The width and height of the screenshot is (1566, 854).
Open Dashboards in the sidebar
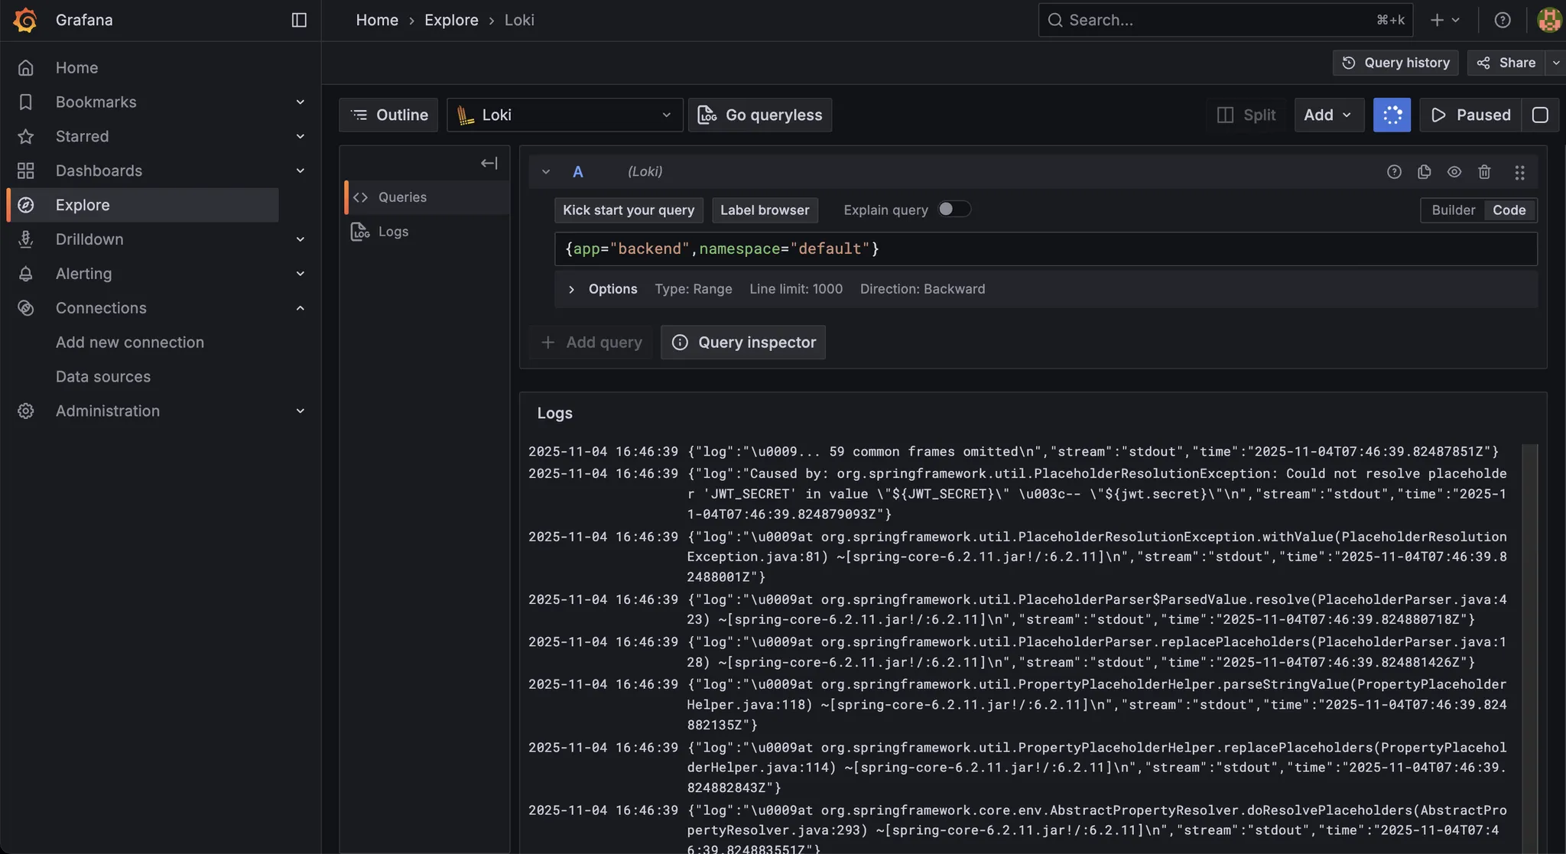[x=99, y=170]
